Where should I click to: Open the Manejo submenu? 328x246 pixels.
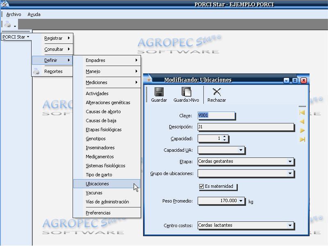coord(107,71)
